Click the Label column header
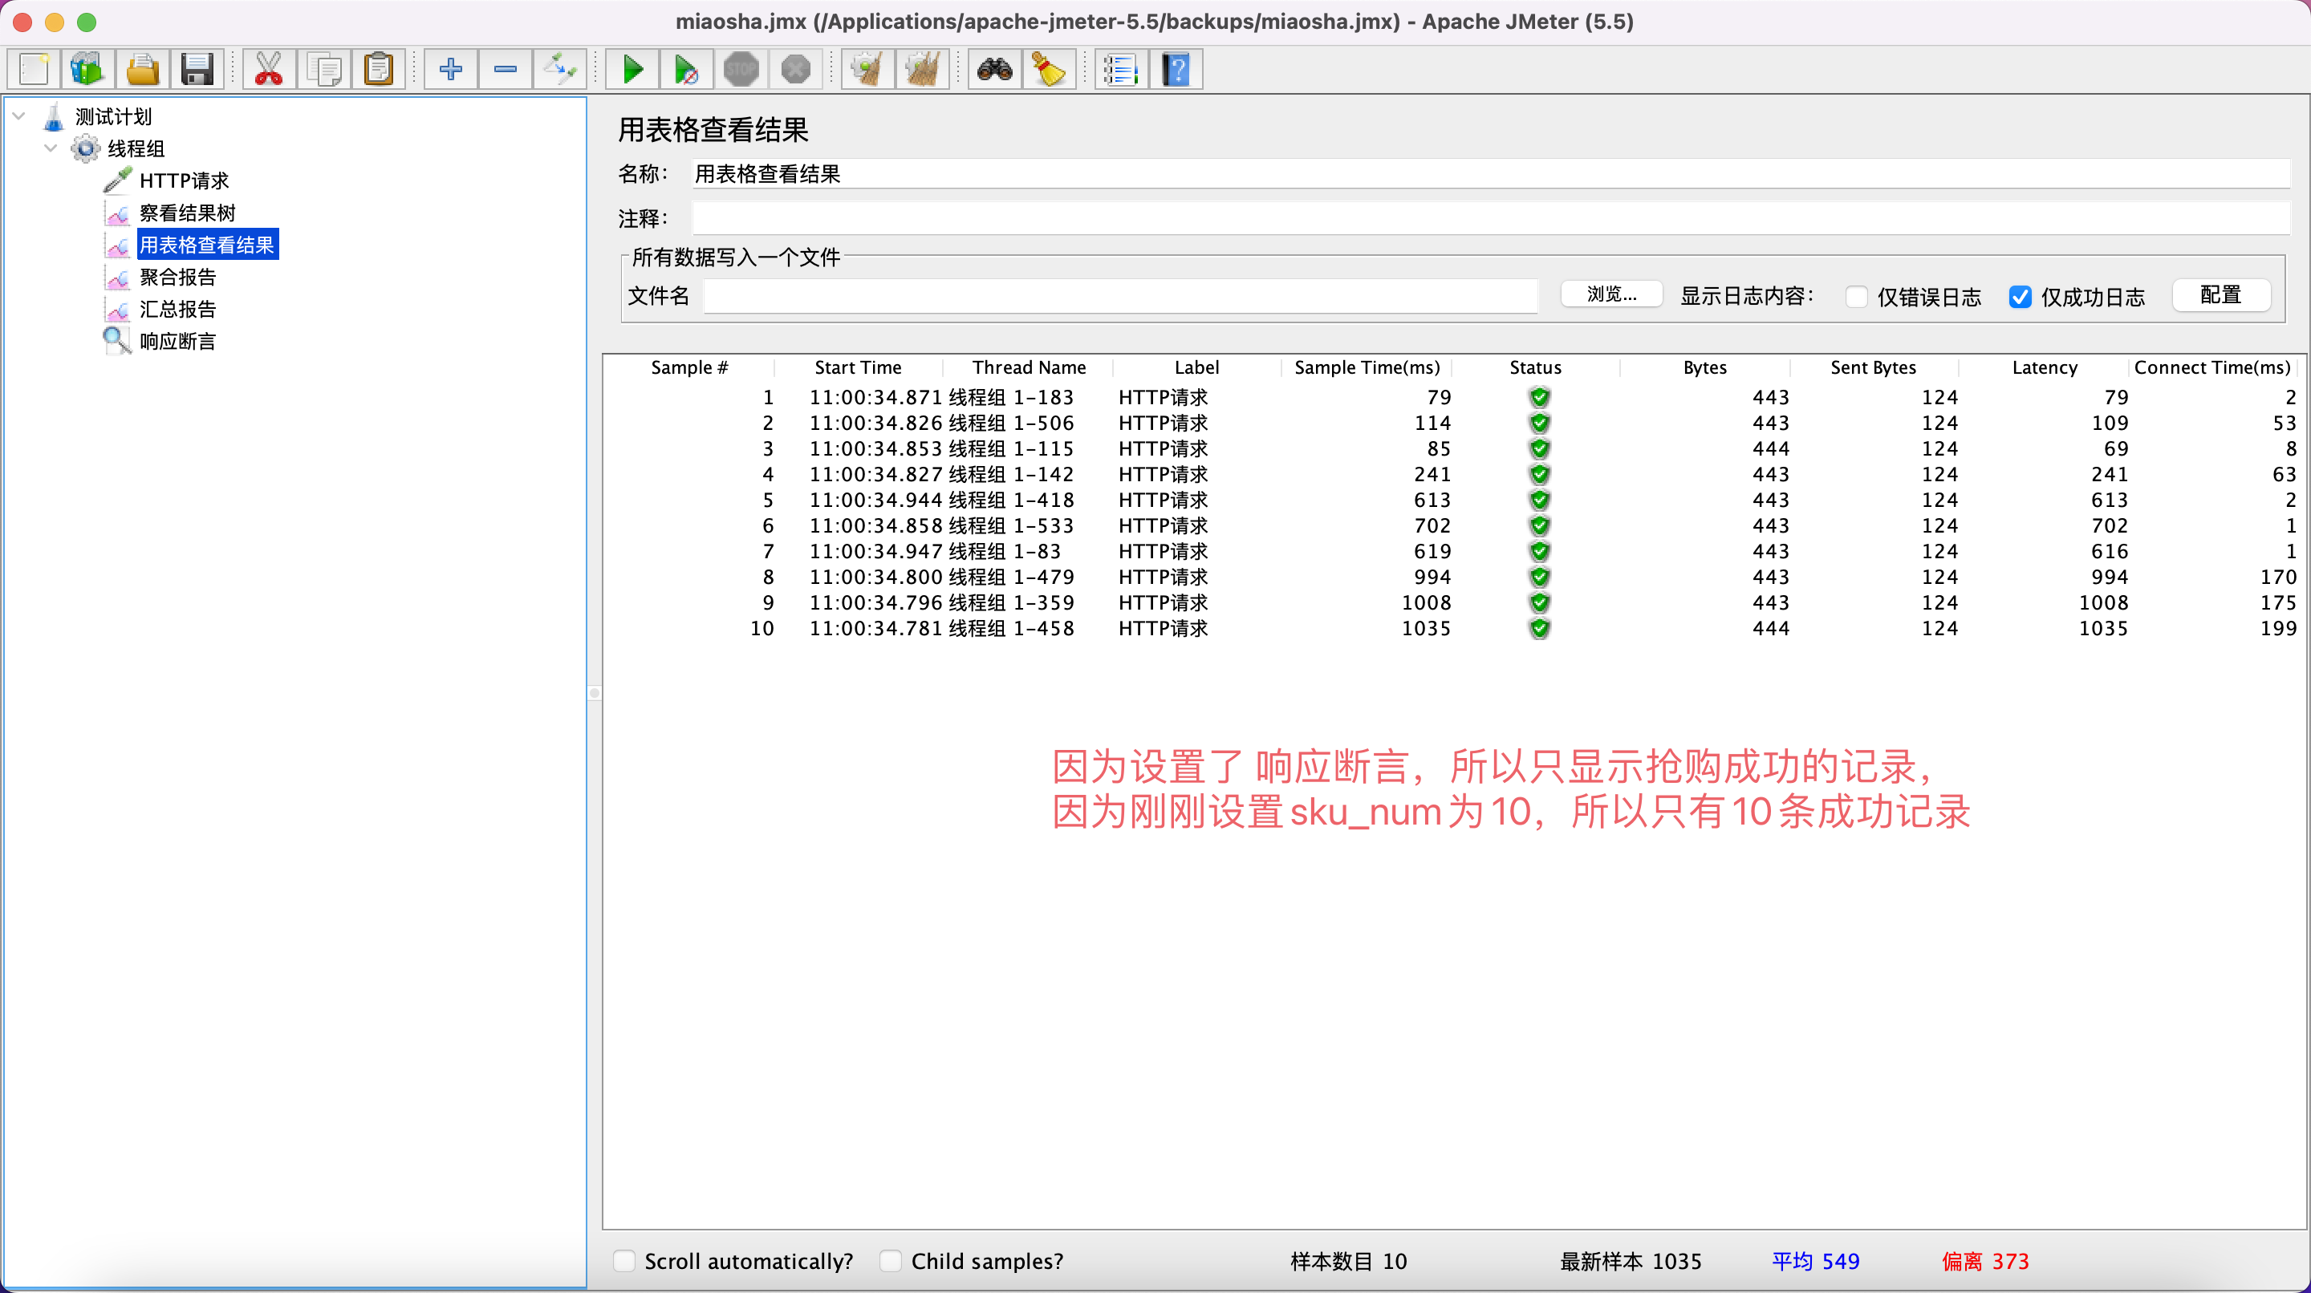This screenshot has width=2311, height=1293. point(1196,367)
